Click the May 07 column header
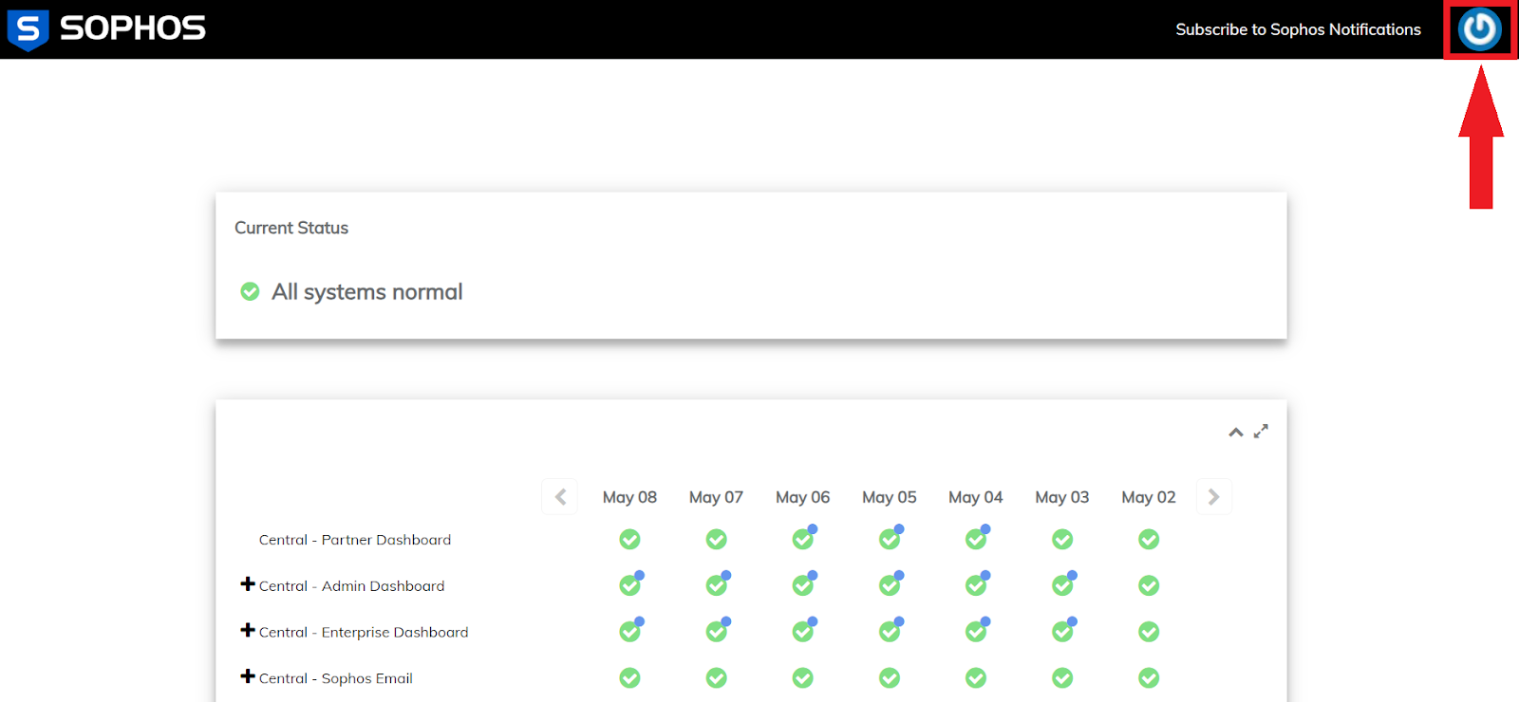The image size is (1519, 702). coord(716,497)
